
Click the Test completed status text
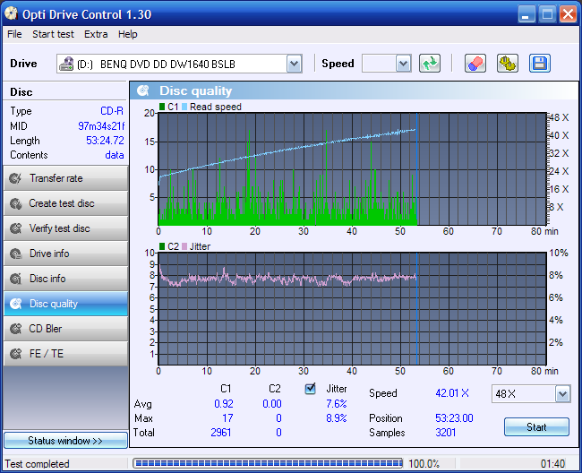click(x=37, y=464)
